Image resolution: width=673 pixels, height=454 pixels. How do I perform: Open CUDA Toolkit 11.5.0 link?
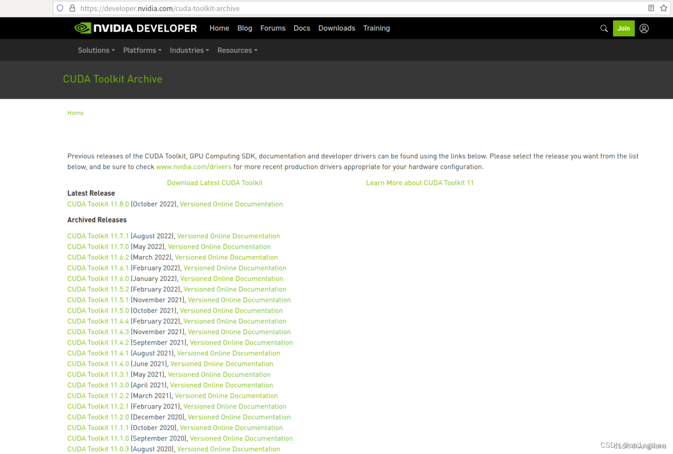point(98,311)
